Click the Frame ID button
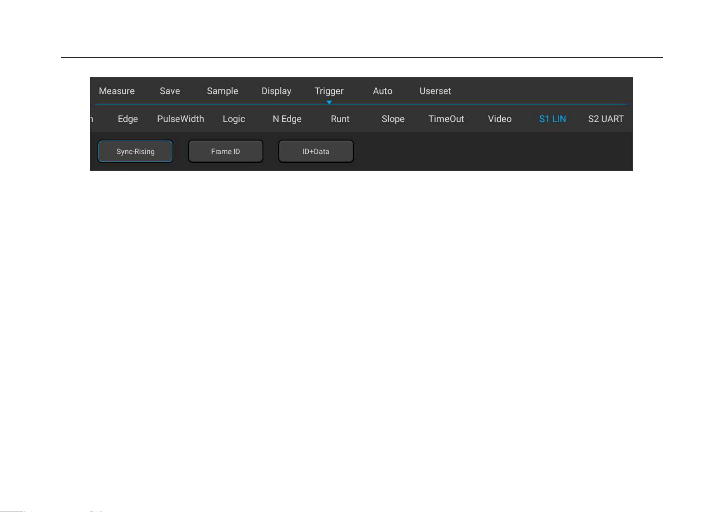The image size is (724, 512). tap(225, 151)
